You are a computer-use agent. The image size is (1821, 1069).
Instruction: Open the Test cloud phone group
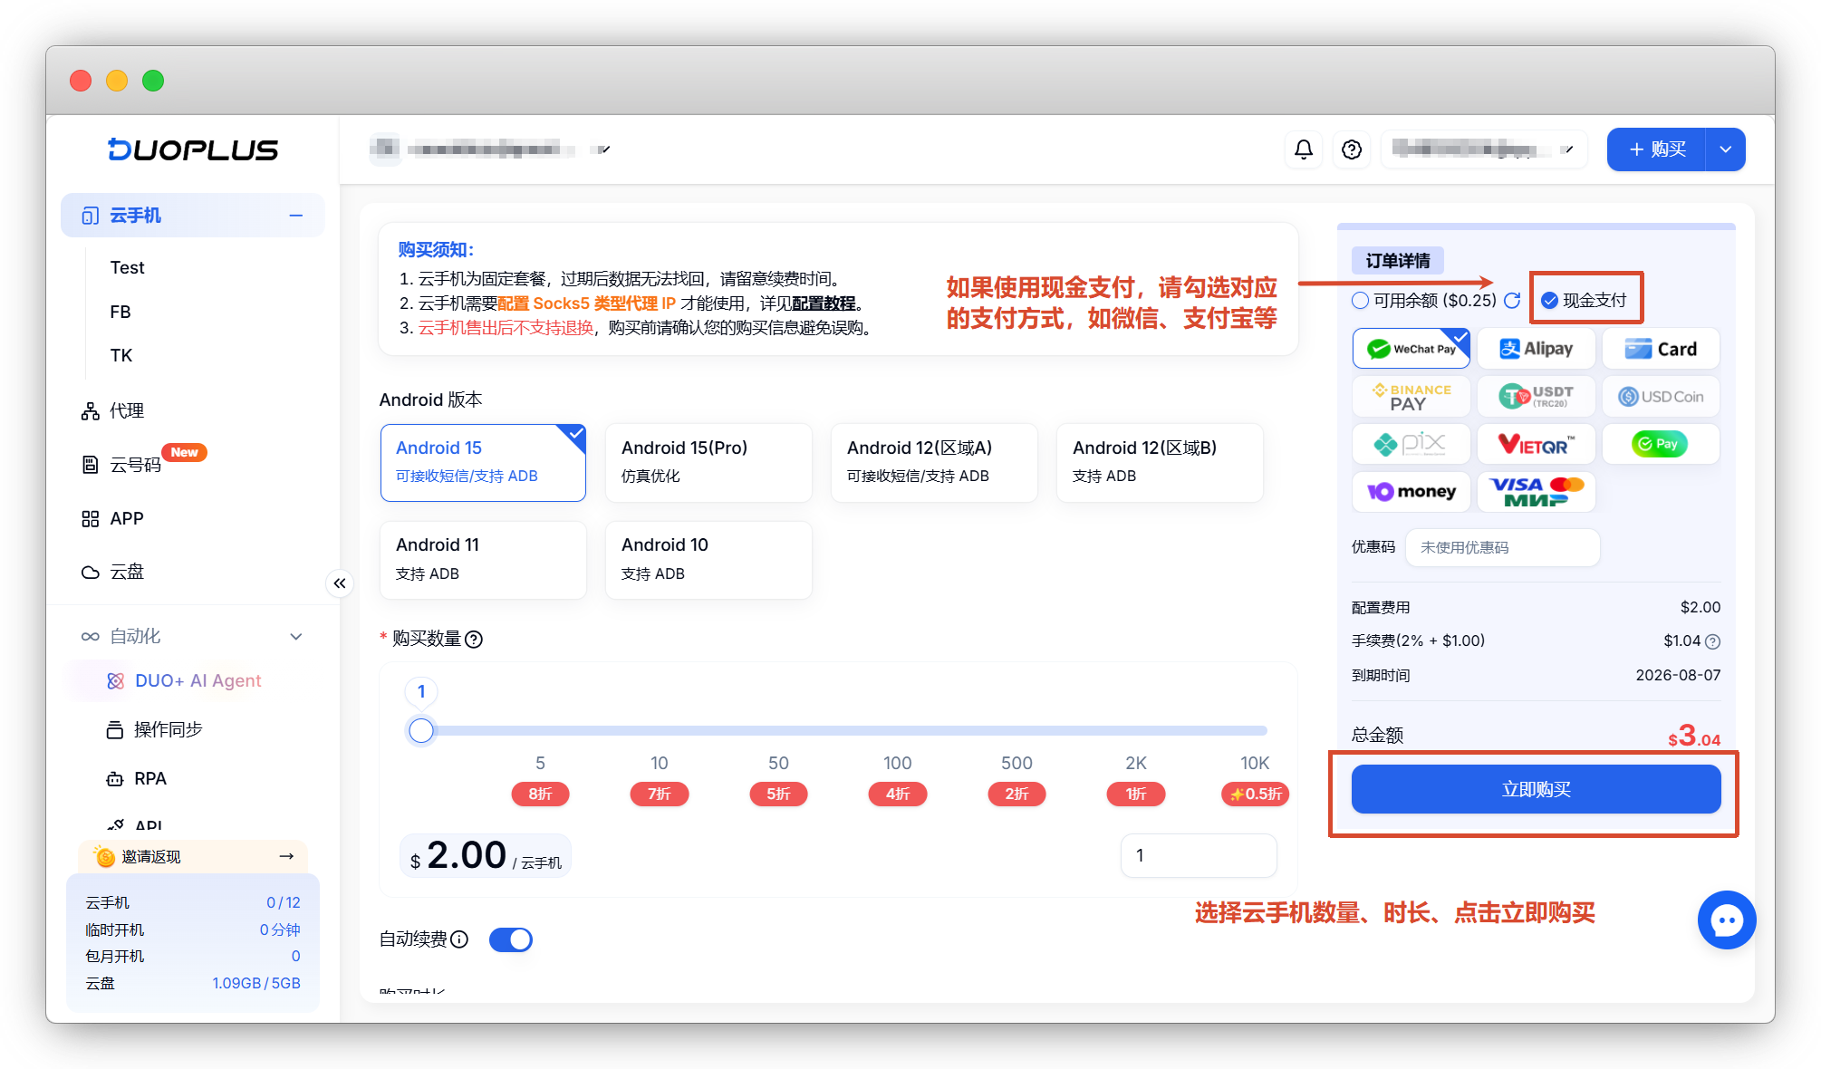[127, 268]
